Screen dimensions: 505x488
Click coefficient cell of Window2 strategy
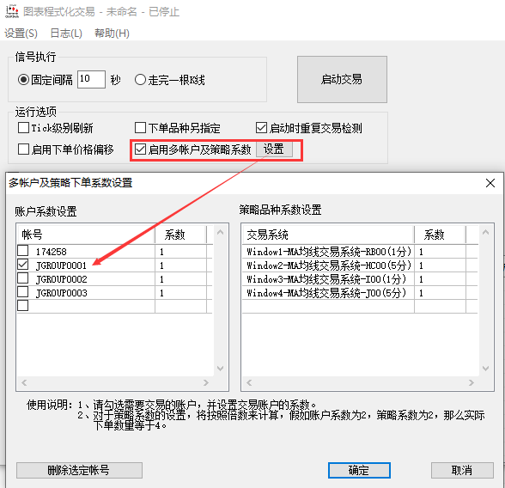coord(440,265)
